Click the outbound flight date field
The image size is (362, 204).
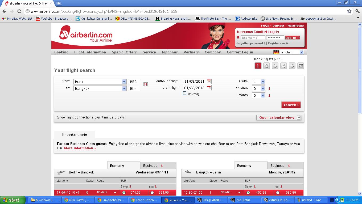click(197, 82)
